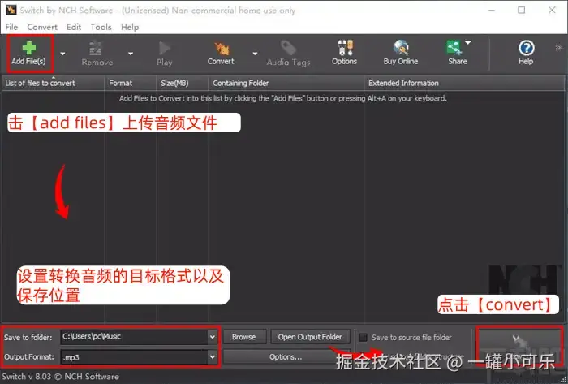Click the Buy Online icon
This screenshot has height=384, width=568.
[401, 54]
